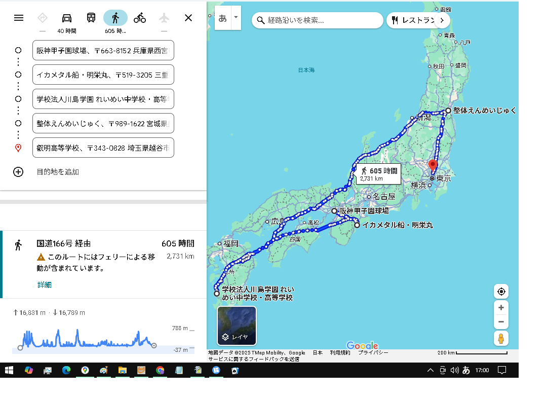Click the 名古屋 city label
This screenshot has width=546, height=395.
tap(384, 197)
